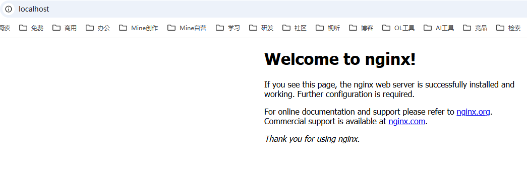This screenshot has width=527, height=185.
Task: Open the Mine自营 bookmark folder
Action: (x=187, y=28)
